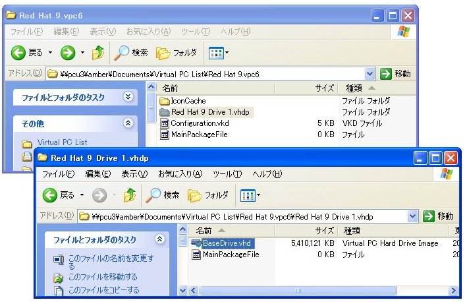The image size is (465, 302).
Task: Toggle Folders (フォルダ) in Red Hat 9 Drive 1.vhdp window
Action: (x=208, y=195)
